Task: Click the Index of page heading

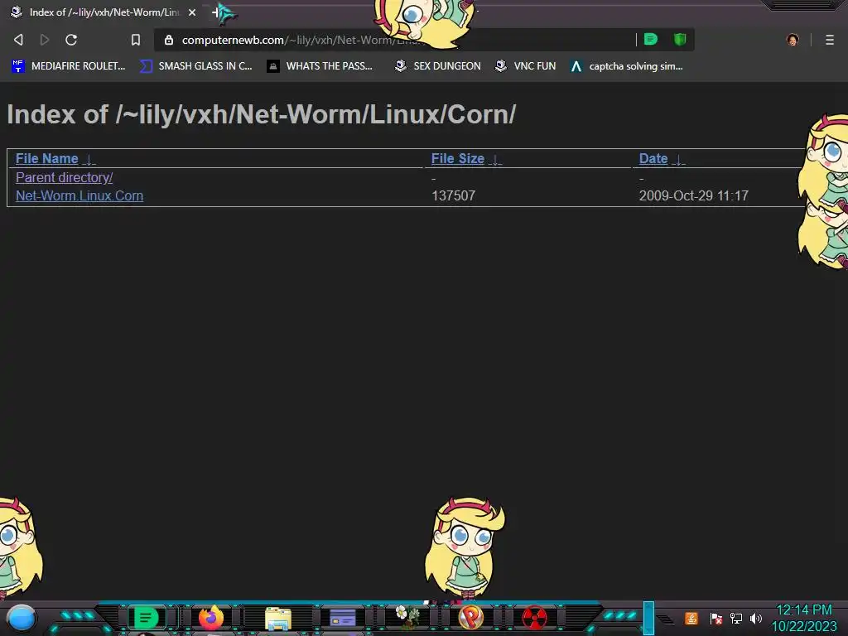Action: (x=261, y=114)
